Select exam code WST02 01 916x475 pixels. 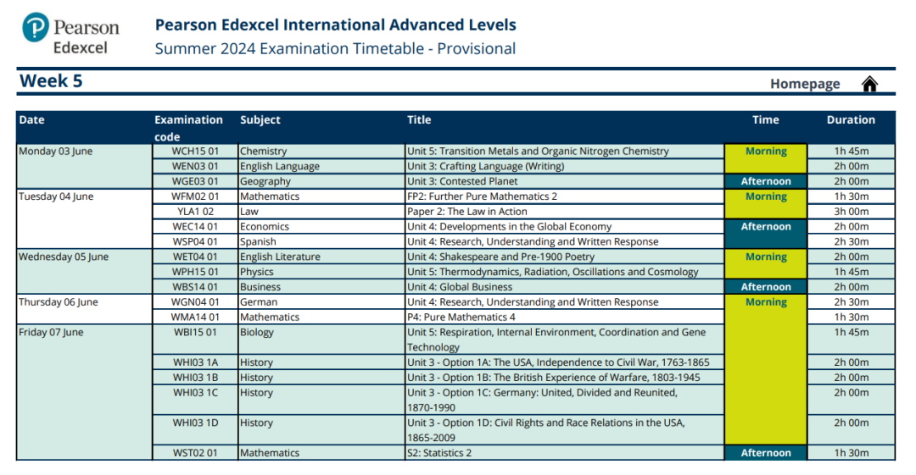pyautogui.click(x=195, y=453)
